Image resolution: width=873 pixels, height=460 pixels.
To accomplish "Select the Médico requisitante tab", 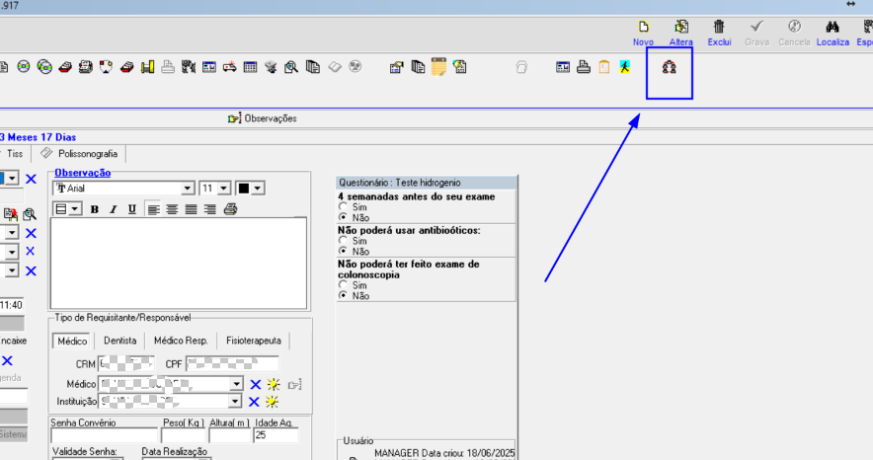I will click(x=72, y=341).
